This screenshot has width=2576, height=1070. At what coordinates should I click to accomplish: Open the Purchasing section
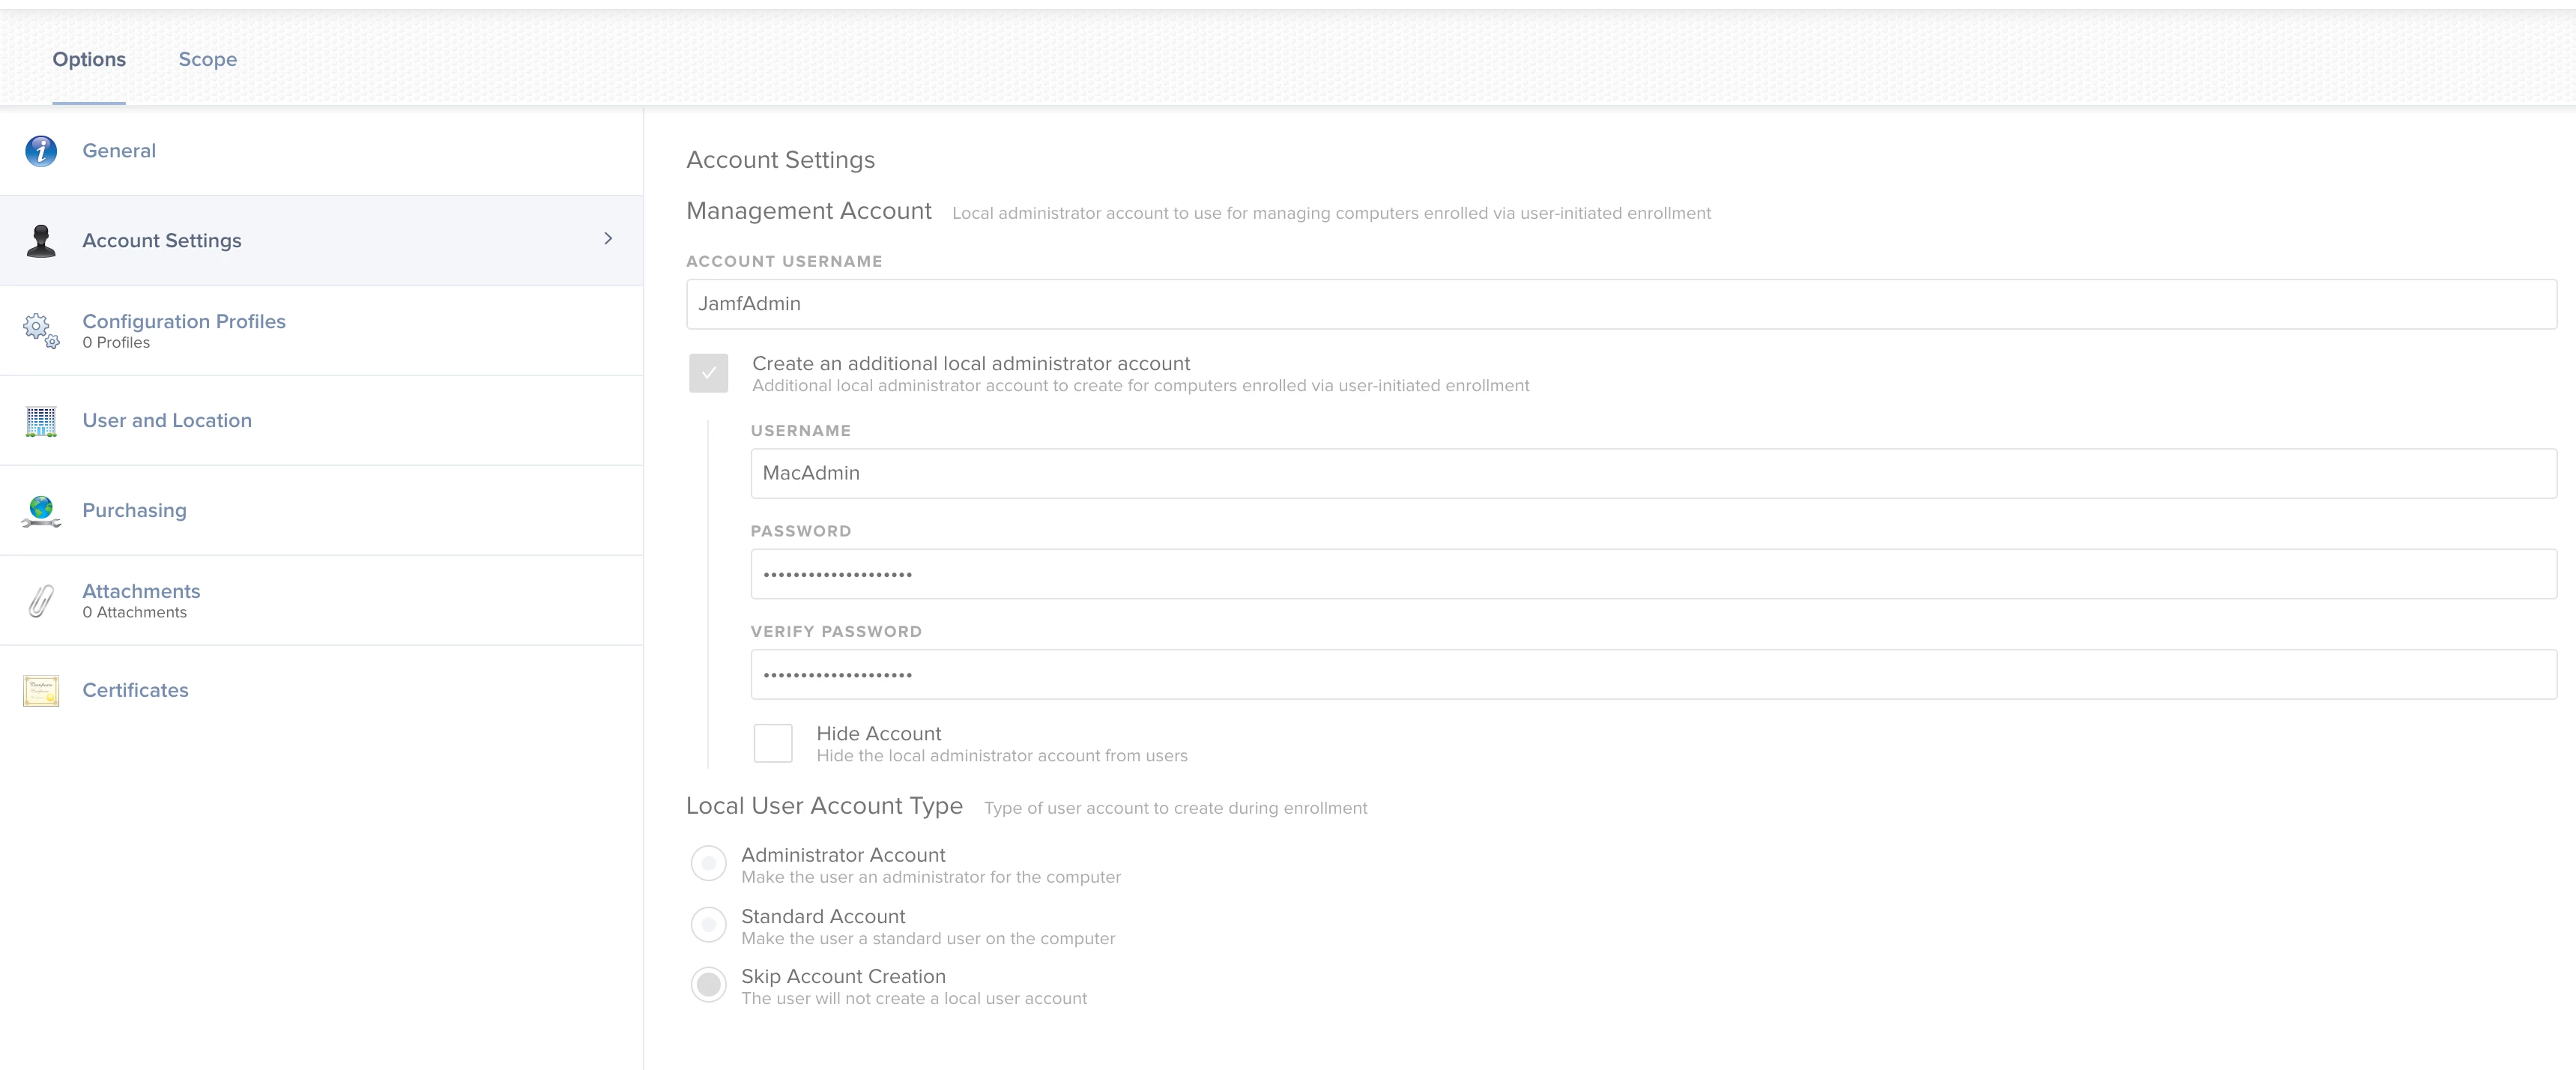pos(321,511)
